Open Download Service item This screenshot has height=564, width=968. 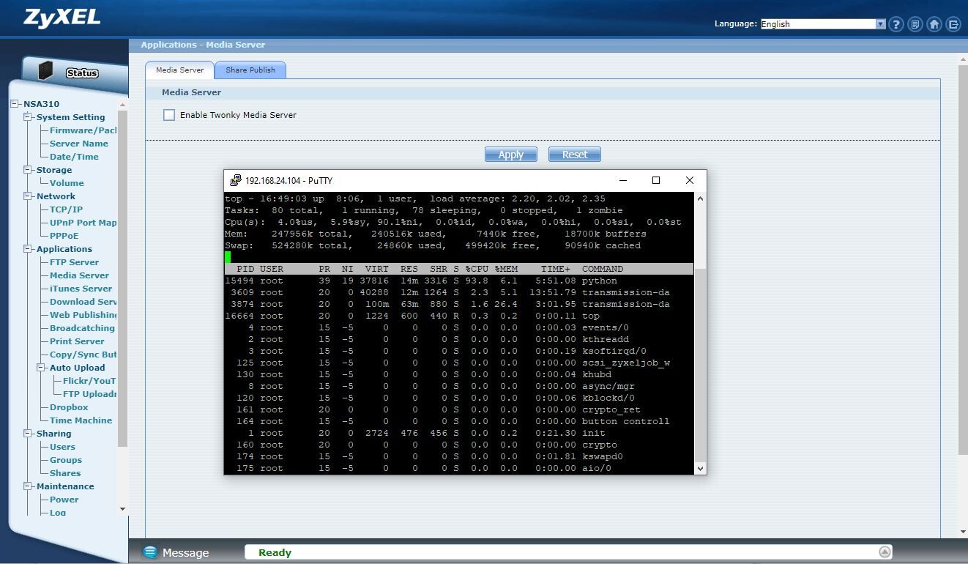tap(83, 302)
